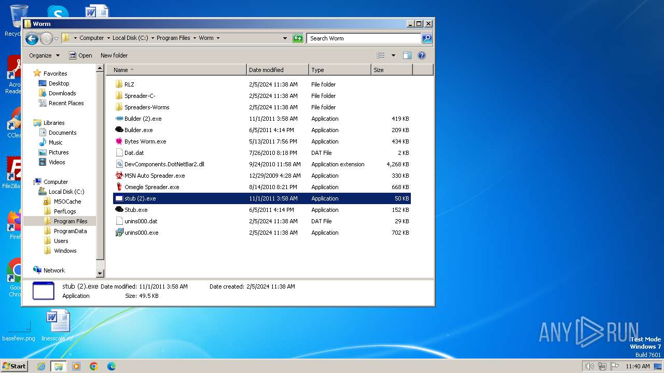Select MSN Auto Spreader.exe biohazard icon
This screenshot has width=664, height=373.
(119, 176)
